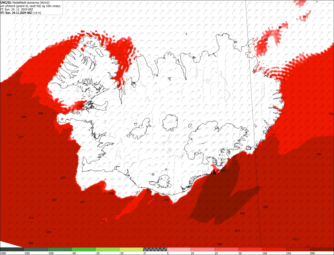Image resolution: width=334 pixels, height=255 pixels.
Task: Click the map value "474"
Action: click(x=237, y=231)
